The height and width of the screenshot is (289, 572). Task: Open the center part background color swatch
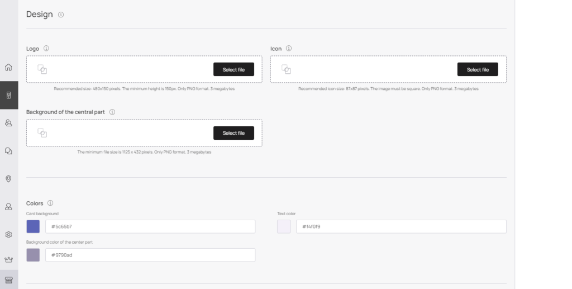[33, 255]
